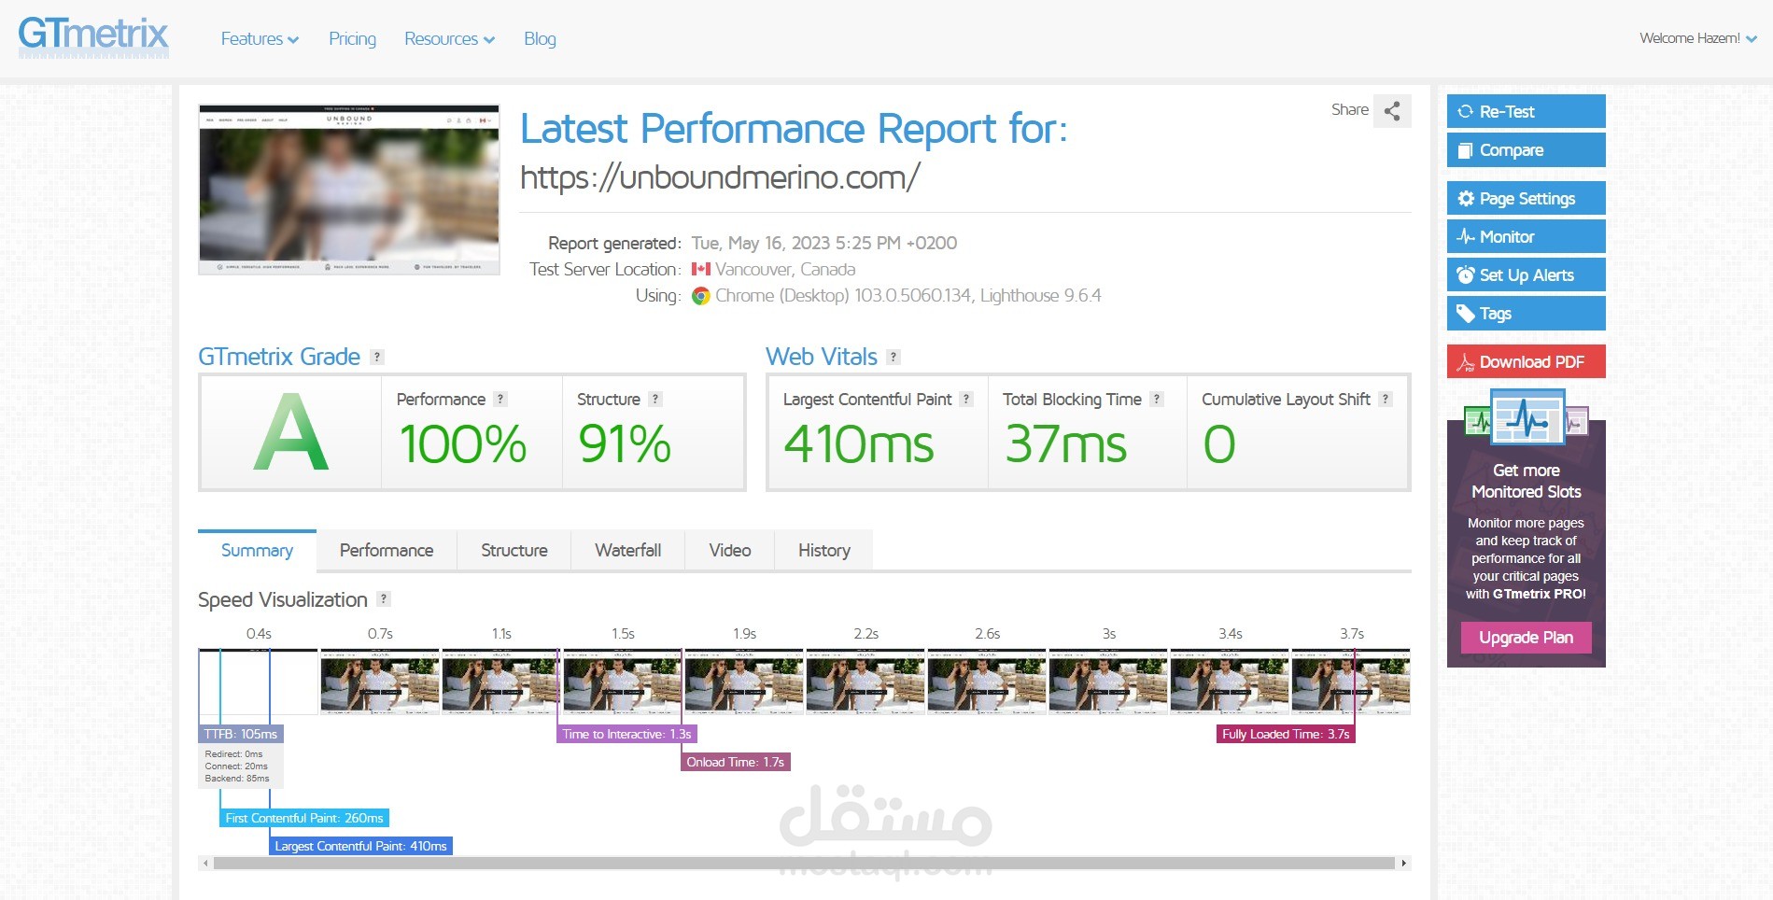Click the Web Vitals help question mark
The height and width of the screenshot is (900, 1773).
click(x=894, y=357)
